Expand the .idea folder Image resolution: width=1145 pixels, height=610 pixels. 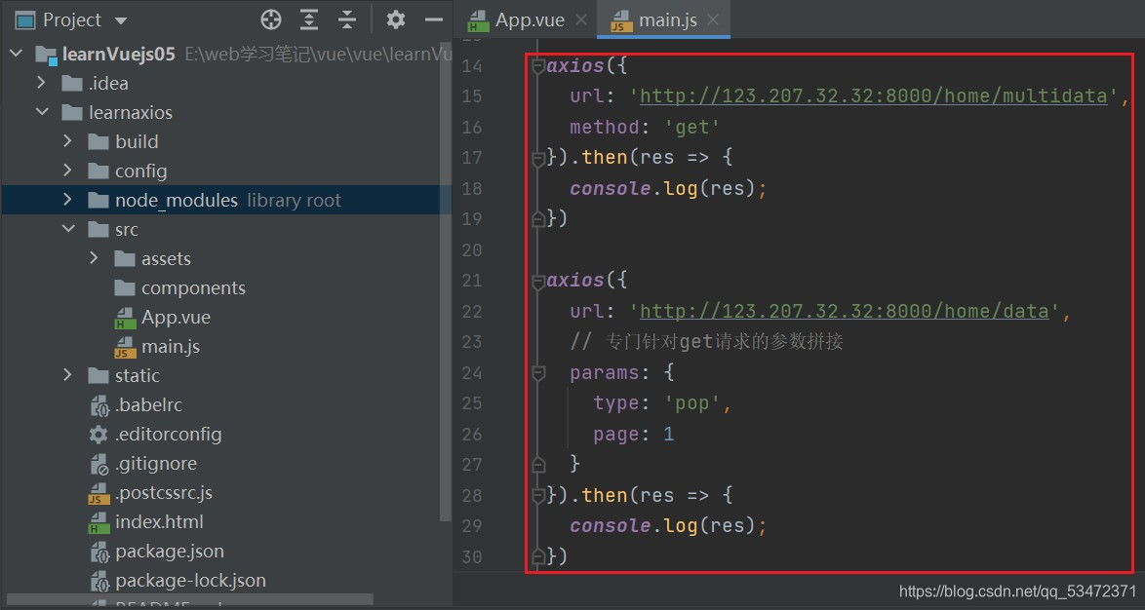pyautogui.click(x=42, y=83)
